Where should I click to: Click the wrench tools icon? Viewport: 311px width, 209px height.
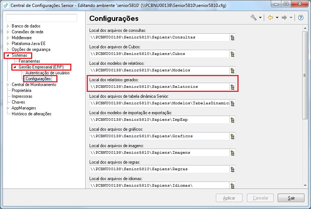point(253,18)
